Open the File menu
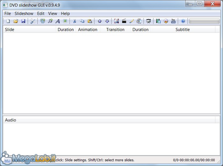Image resolution: width=223 pixels, height=166 pixels. click(8, 13)
